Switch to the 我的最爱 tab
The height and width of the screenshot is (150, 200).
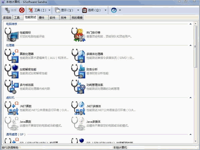tap(77, 18)
